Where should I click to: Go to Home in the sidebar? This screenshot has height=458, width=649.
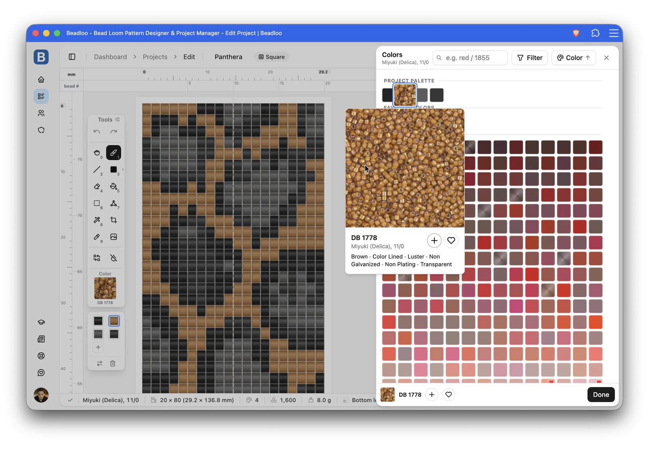pos(41,80)
